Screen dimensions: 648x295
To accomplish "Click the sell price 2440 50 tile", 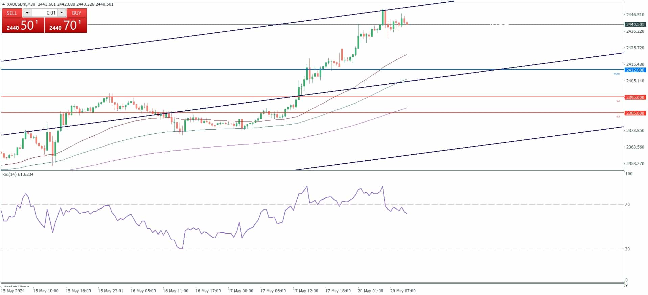I will click(23, 25).
